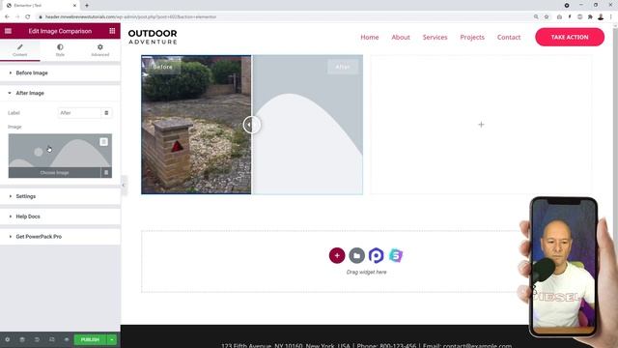Select the After image placeholder thumbnail
This screenshot has width=618, height=348.
[60, 151]
